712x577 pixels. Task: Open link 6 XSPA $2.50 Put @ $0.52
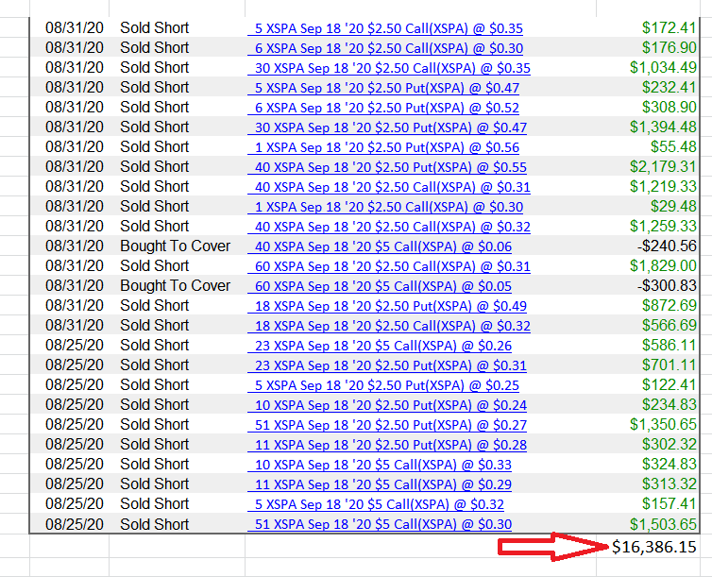click(383, 108)
